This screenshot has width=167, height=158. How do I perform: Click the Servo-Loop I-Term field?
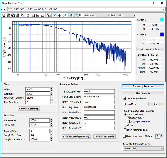pos(99,97)
